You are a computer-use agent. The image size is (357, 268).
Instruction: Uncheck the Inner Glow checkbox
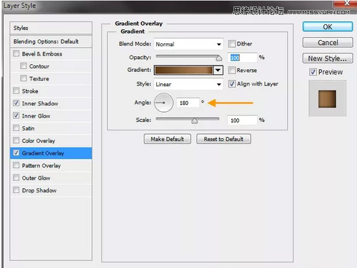[16, 115]
